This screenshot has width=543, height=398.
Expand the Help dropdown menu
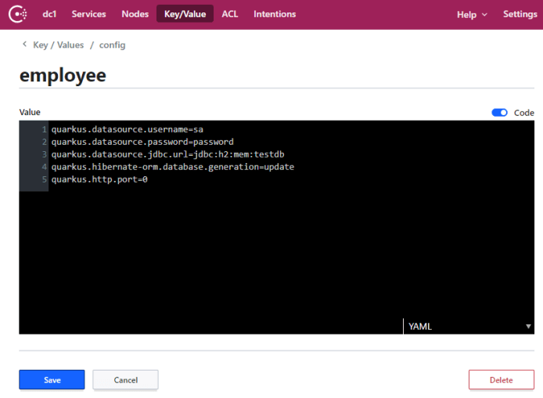(x=472, y=15)
